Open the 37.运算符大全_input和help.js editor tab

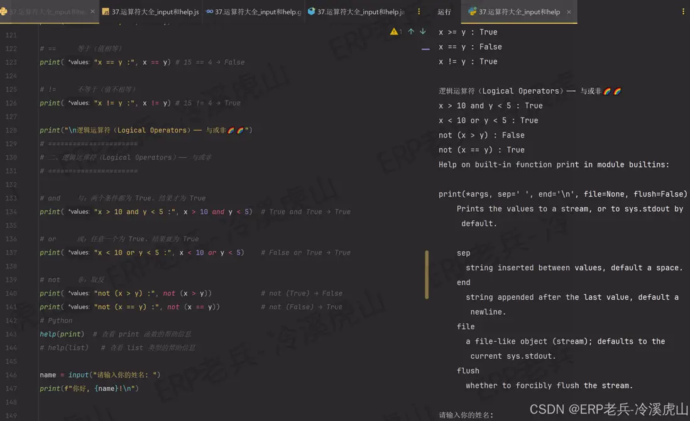[x=150, y=12]
